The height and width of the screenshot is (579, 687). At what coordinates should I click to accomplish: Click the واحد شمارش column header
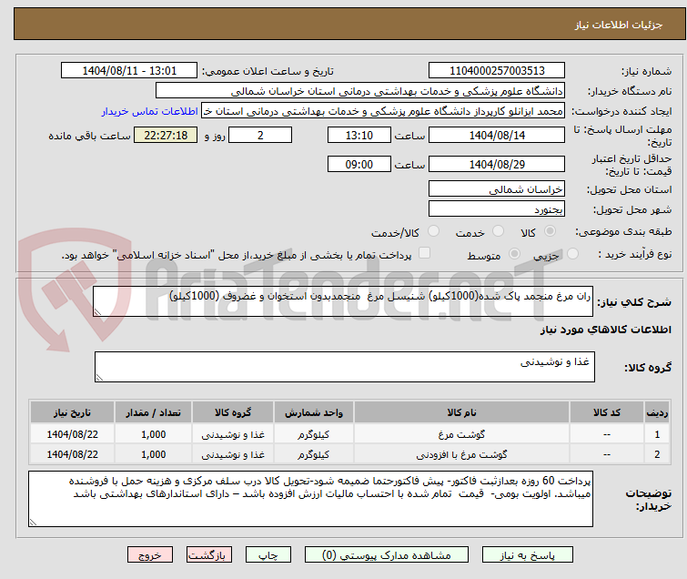(314, 412)
